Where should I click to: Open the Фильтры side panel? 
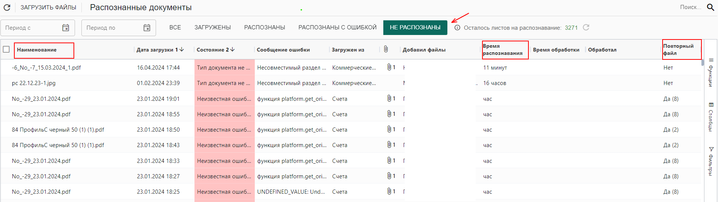[711, 161]
